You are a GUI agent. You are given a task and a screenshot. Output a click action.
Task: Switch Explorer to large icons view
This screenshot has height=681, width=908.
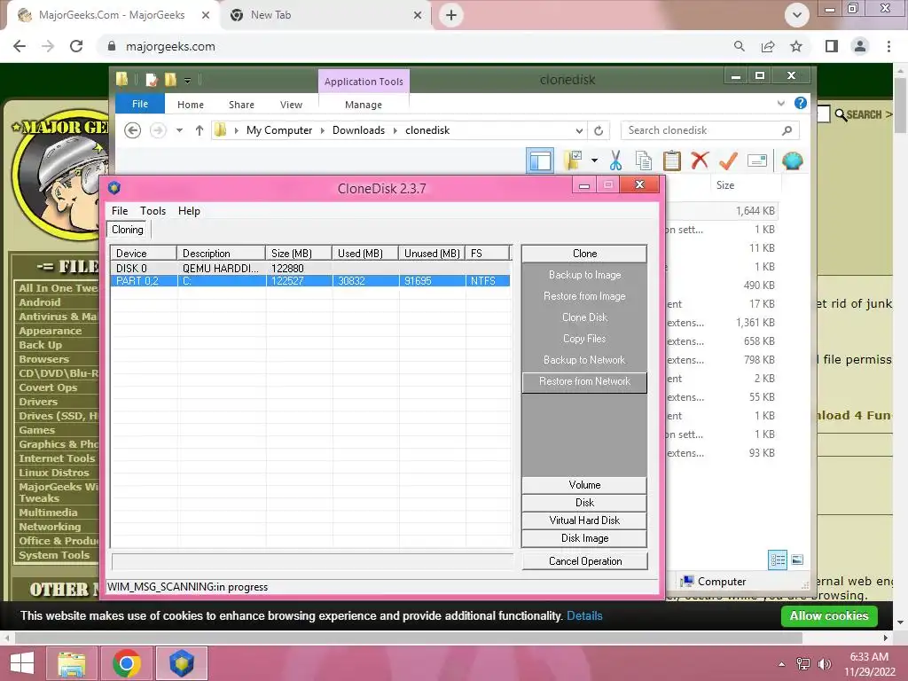tap(797, 560)
